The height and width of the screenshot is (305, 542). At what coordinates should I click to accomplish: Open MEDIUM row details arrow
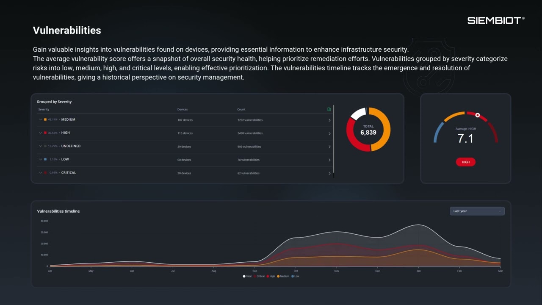329,120
